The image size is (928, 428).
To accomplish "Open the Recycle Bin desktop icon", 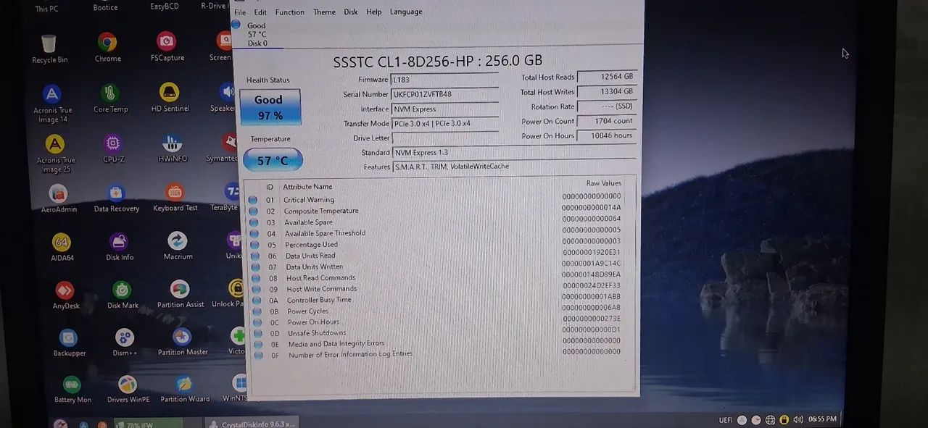I will (x=49, y=49).
